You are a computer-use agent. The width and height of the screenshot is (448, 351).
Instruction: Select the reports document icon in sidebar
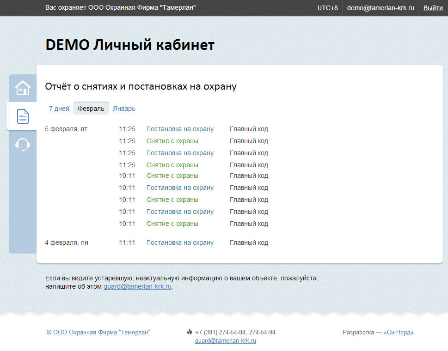tap(23, 116)
